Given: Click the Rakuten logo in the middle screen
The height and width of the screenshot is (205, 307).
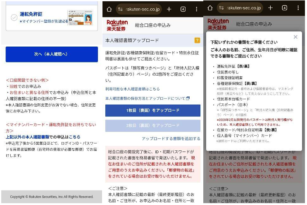Looking at the screenshot, I should click(117, 25).
